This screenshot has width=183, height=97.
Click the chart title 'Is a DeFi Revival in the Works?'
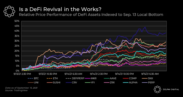pos(60,9)
